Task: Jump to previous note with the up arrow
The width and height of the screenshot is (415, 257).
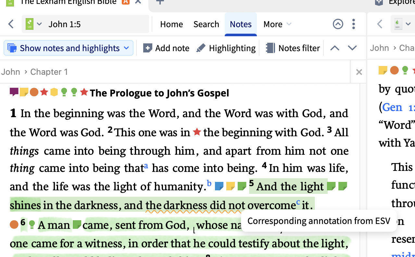Action: click(x=335, y=48)
